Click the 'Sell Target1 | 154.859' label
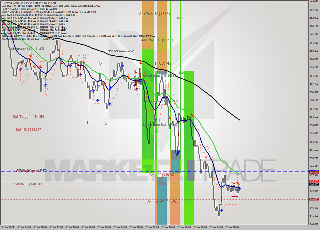The width and height of the screenshot is (320, 230). click(x=28, y=116)
